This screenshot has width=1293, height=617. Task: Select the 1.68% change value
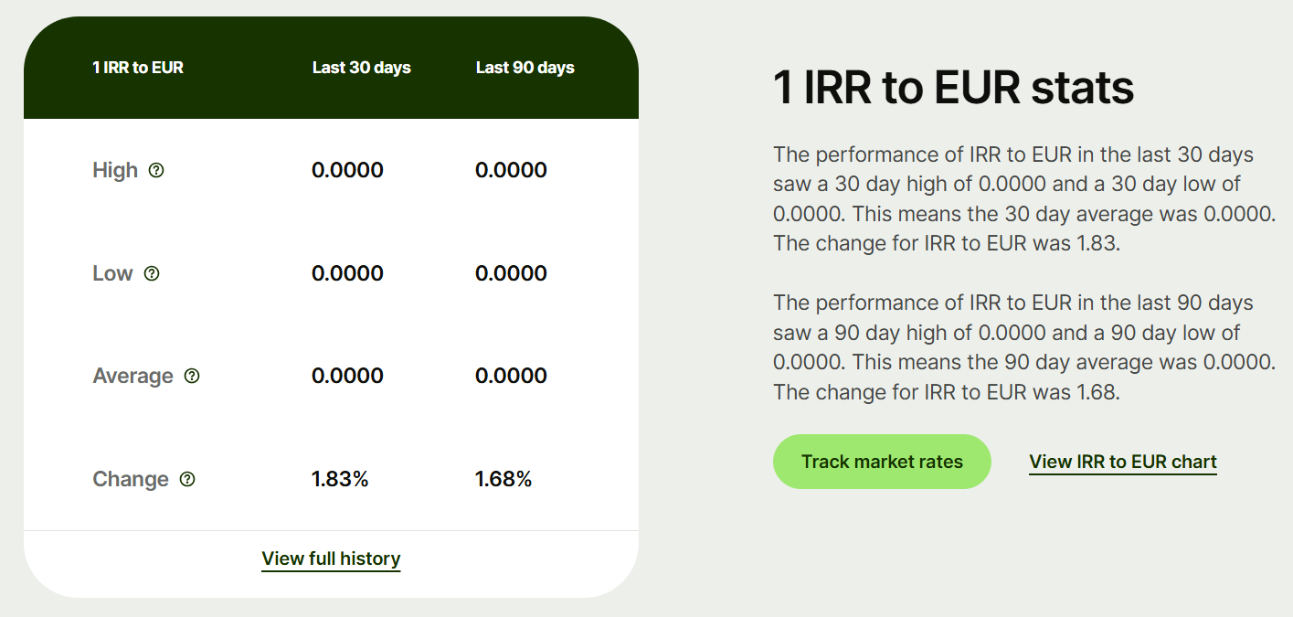[503, 479]
